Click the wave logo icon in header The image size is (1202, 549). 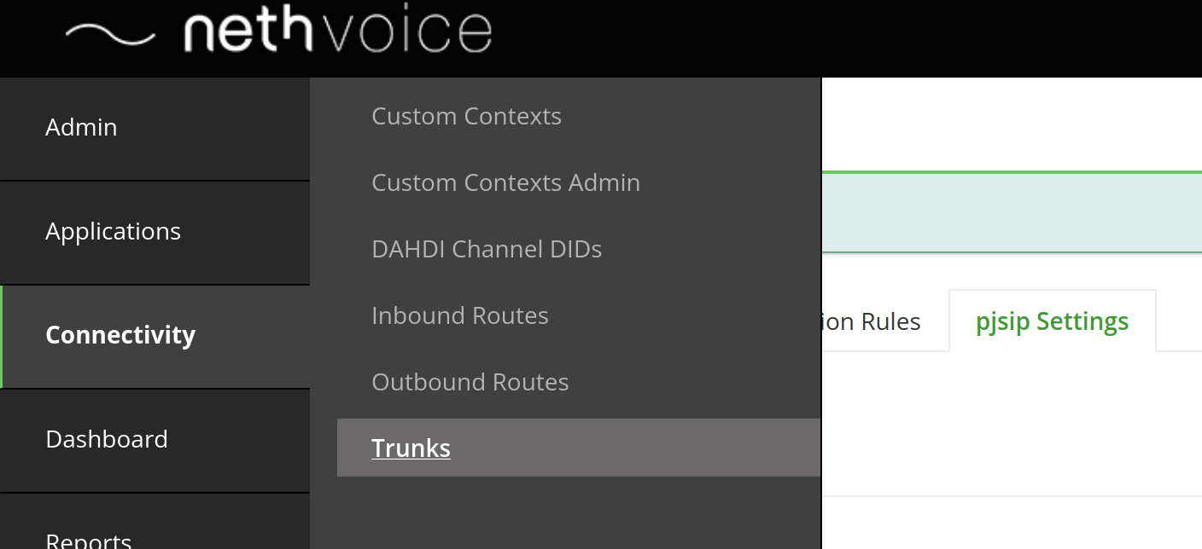[x=110, y=34]
